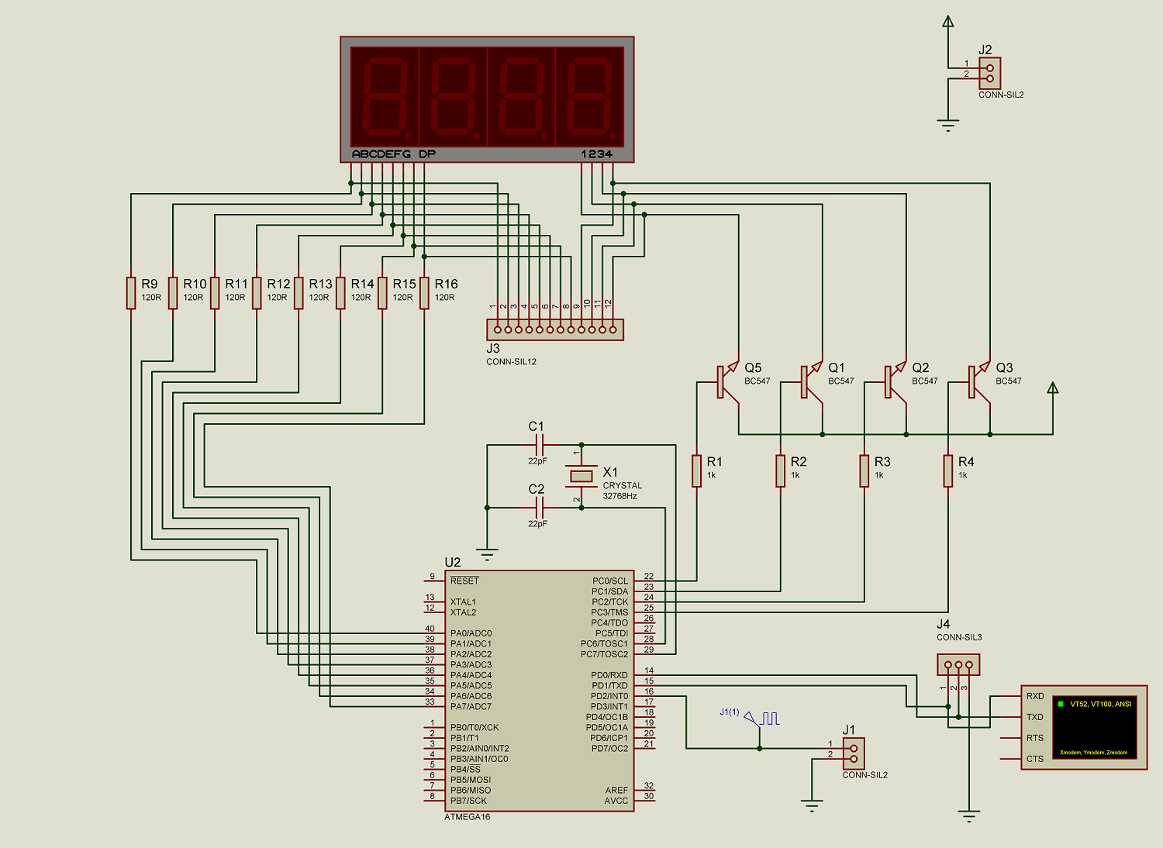Click transistor Q1 BC547 symbol
1163x848 pixels.
coord(811,382)
